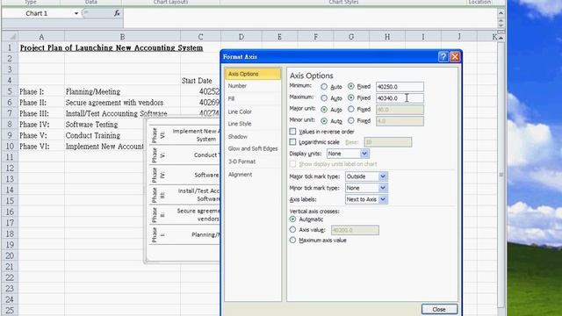Open the Glow and Soft Edges category
The image size is (562, 316).
tap(253, 148)
